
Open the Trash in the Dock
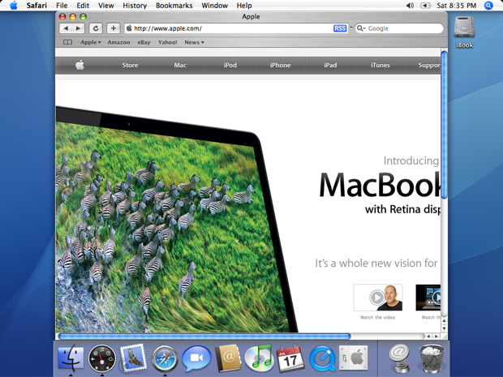432,358
